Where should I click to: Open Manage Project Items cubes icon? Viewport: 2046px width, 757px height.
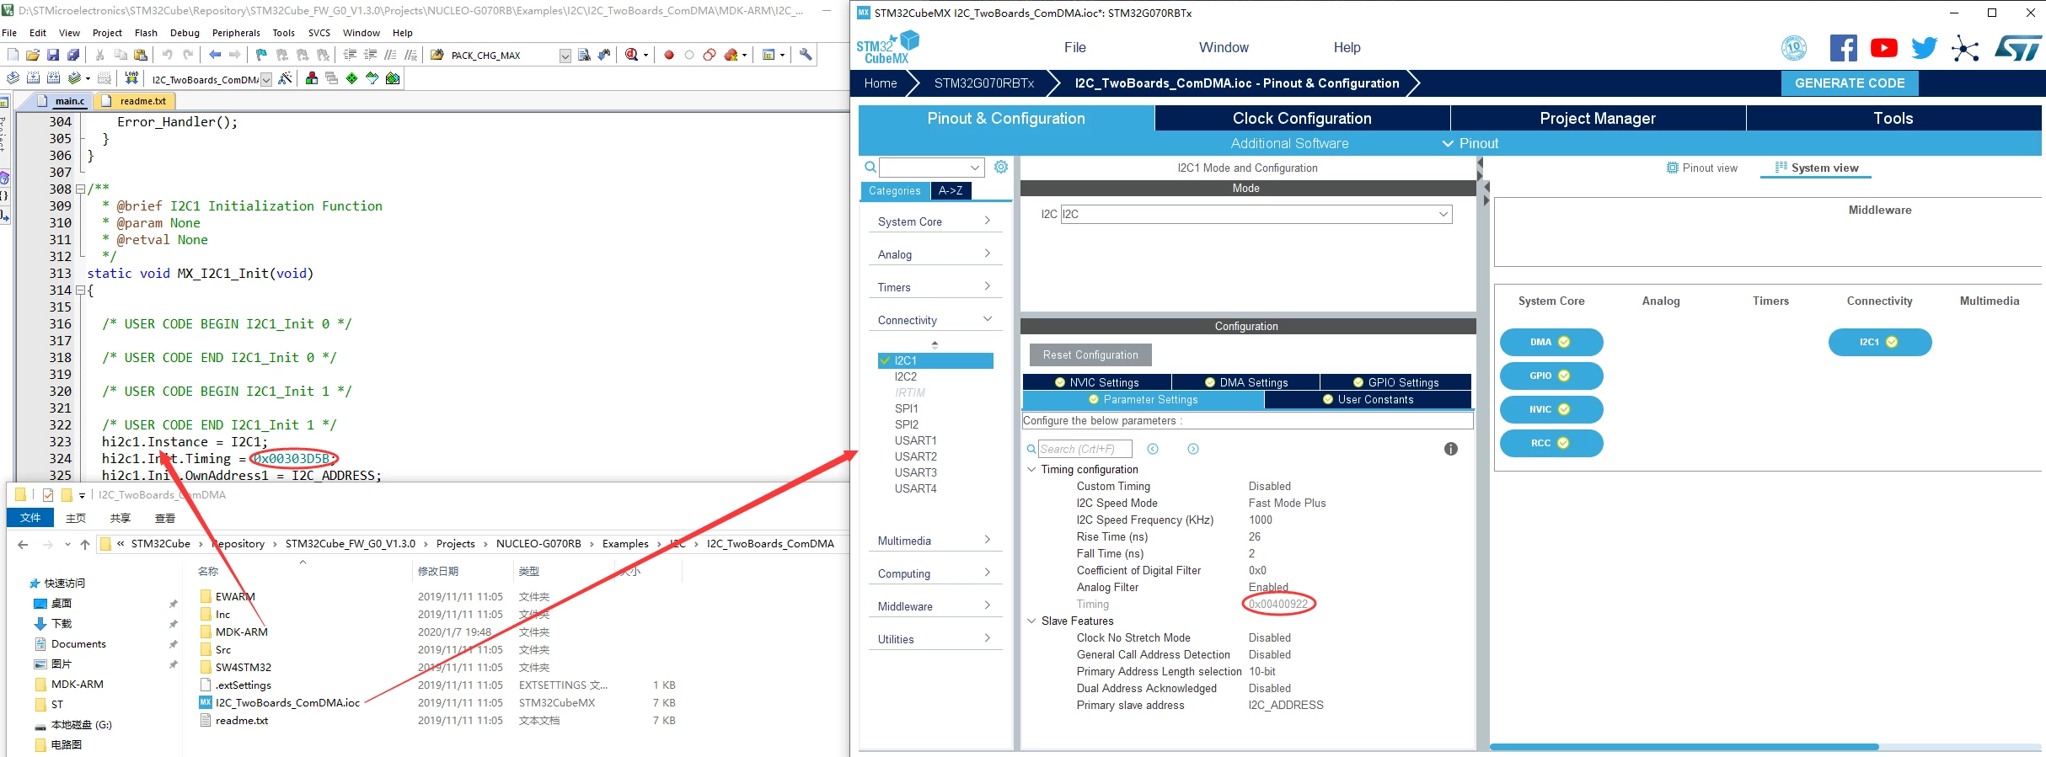coord(312,78)
